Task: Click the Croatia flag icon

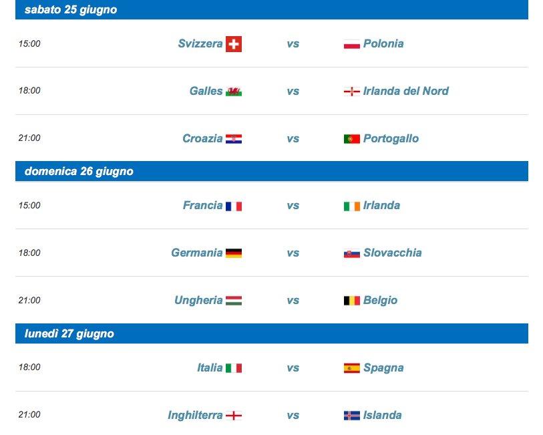Action: click(234, 139)
